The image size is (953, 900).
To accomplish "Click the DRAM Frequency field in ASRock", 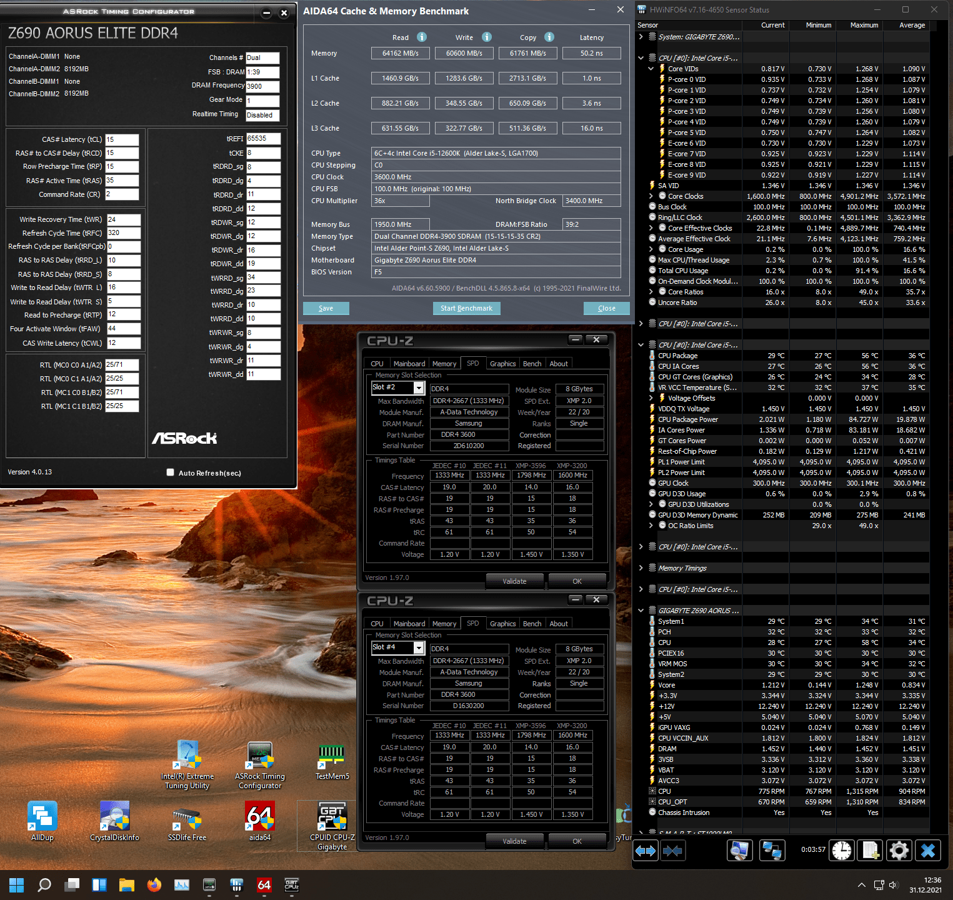I will [262, 86].
